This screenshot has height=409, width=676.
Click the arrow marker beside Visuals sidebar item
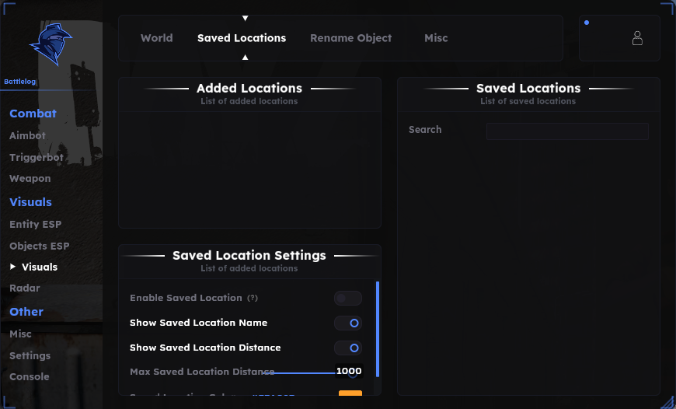[13, 267]
